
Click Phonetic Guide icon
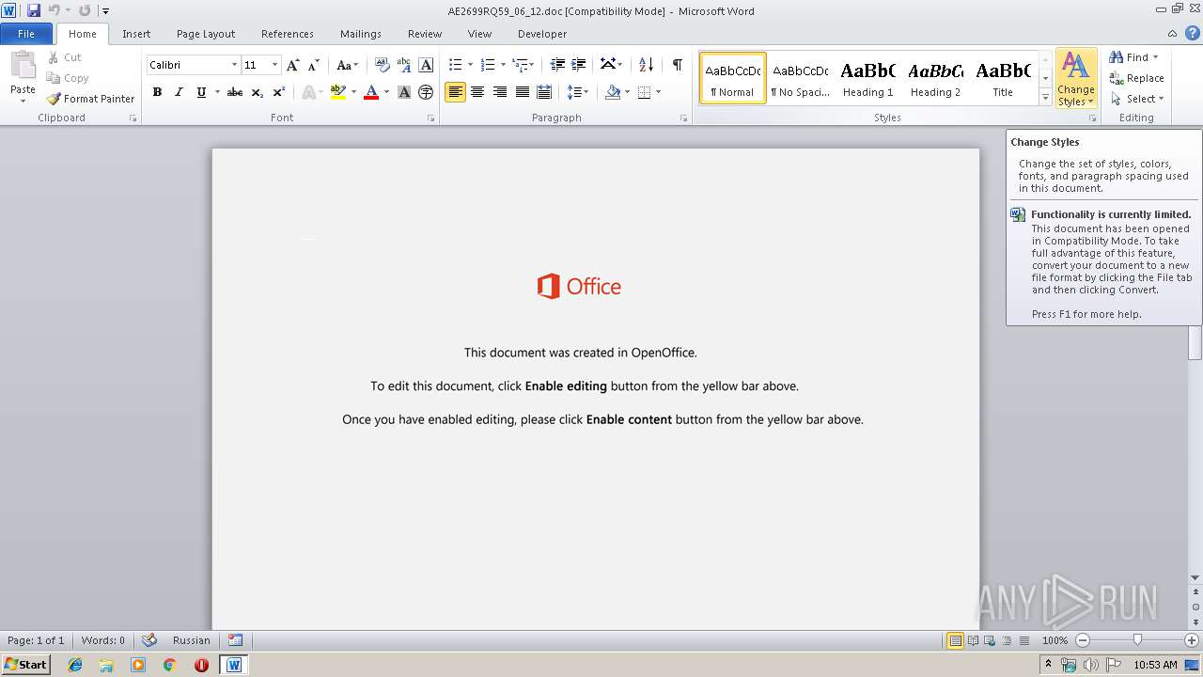404,65
